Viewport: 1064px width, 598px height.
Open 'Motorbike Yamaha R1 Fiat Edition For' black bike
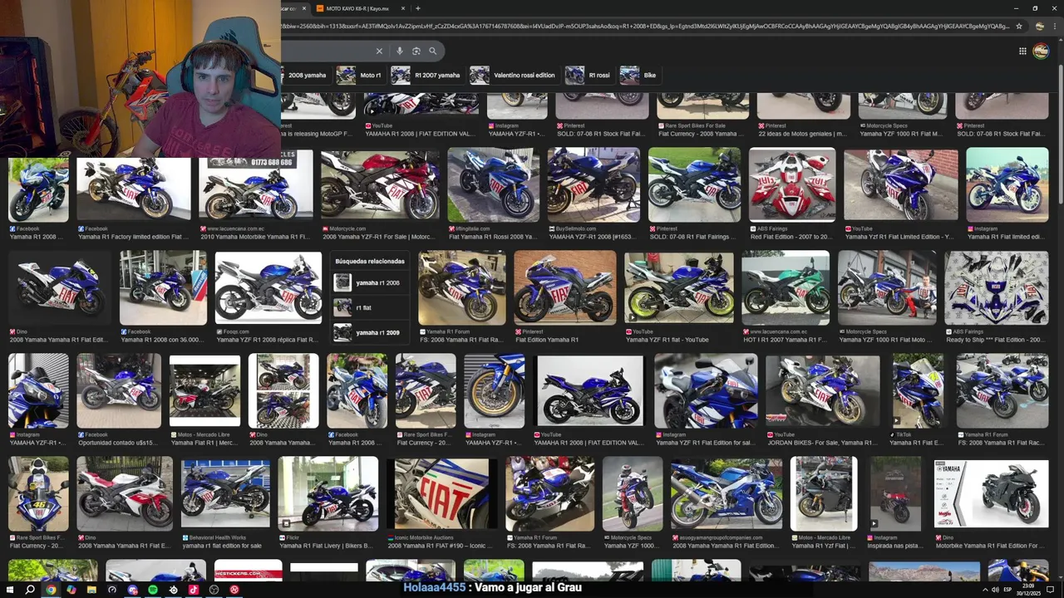[991, 493]
